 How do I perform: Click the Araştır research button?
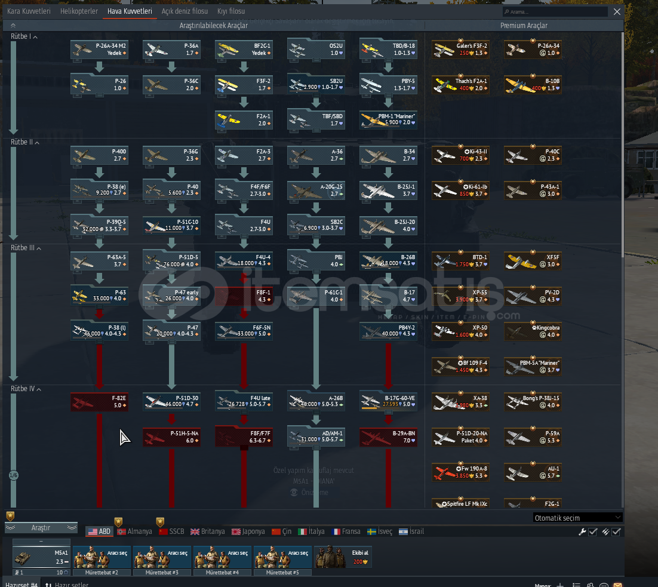click(41, 528)
